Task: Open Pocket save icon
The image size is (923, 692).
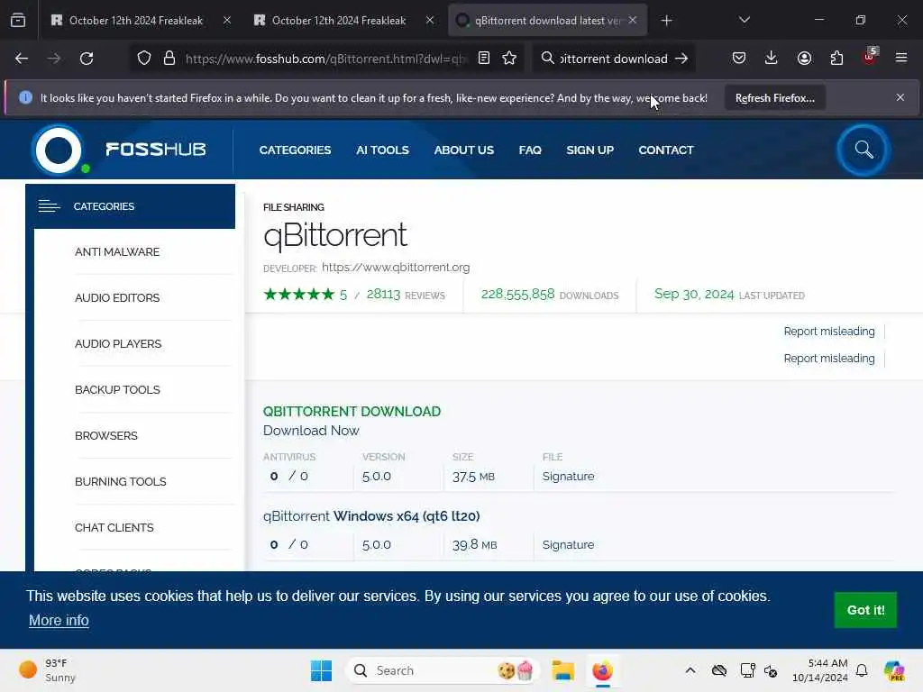Action: [x=739, y=59]
